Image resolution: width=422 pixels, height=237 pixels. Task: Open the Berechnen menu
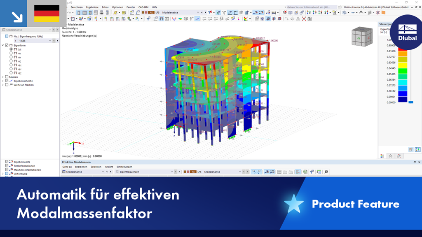pyautogui.click(x=77, y=7)
